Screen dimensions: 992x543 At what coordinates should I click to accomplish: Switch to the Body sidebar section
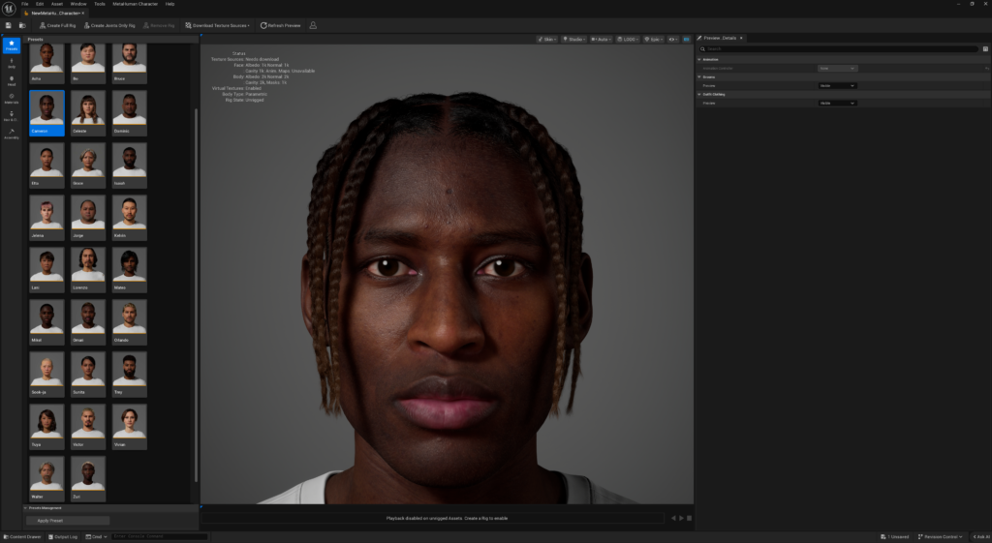tap(12, 63)
